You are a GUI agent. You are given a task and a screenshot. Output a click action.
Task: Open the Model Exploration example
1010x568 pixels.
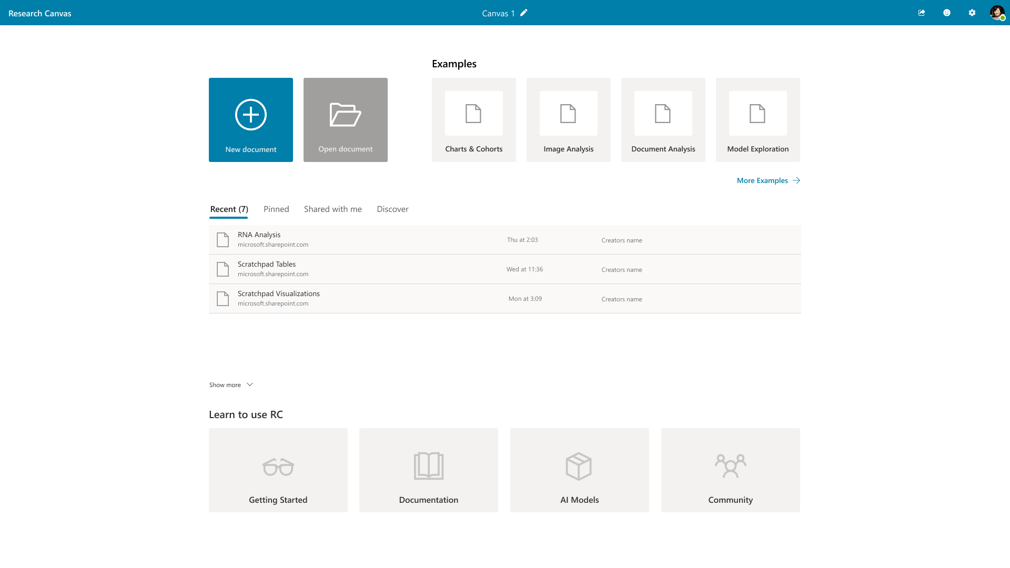pyautogui.click(x=758, y=120)
